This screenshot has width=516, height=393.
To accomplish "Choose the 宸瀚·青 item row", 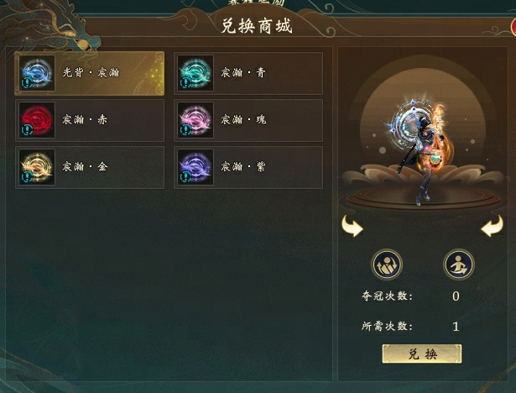I will (248, 73).
